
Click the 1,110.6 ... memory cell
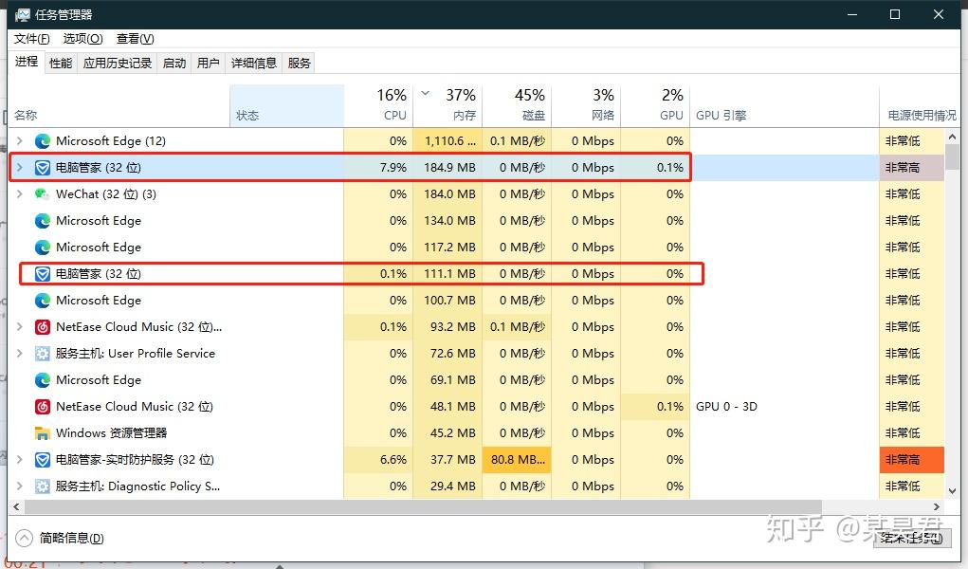pyautogui.click(x=447, y=141)
